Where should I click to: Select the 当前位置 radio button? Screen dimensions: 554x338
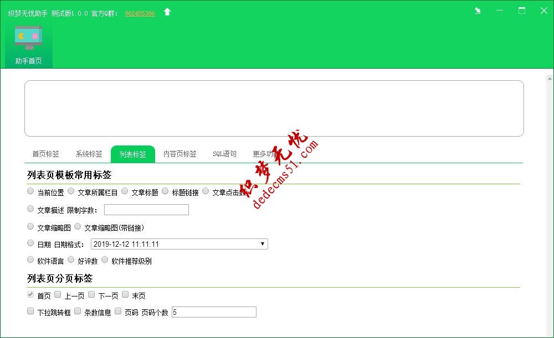[30, 191]
